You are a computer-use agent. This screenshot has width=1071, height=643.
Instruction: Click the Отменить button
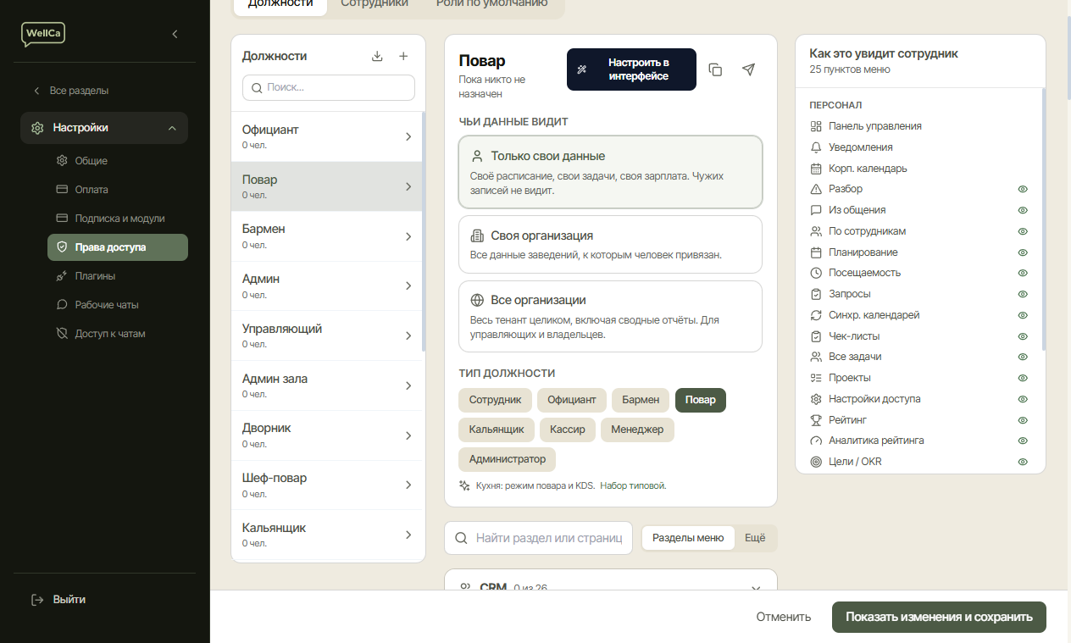[784, 617]
